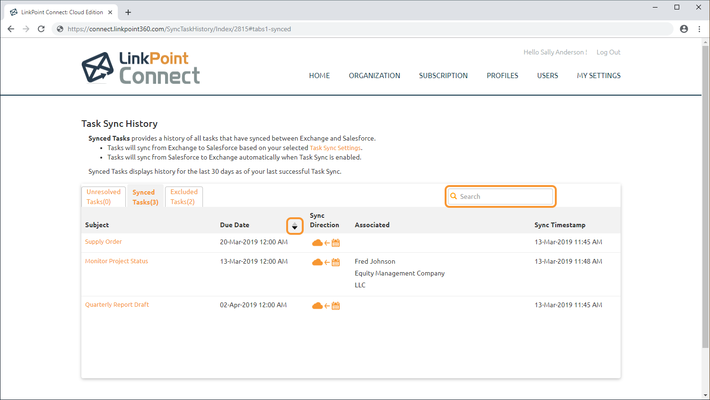
Task: Click the Subject column header
Action: (x=97, y=225)
